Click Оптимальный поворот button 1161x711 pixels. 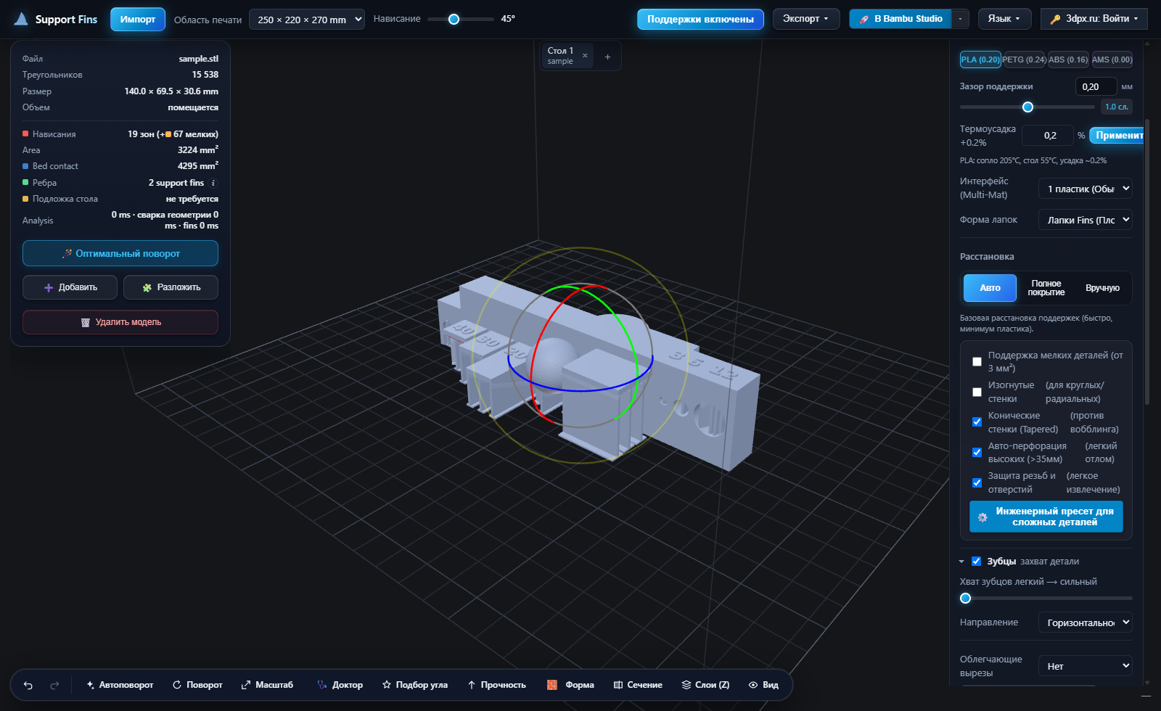tap(120, 253)
